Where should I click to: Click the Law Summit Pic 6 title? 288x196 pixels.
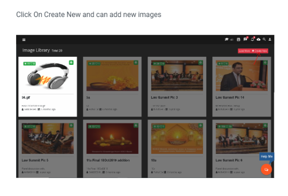click(x=229, y=160)
